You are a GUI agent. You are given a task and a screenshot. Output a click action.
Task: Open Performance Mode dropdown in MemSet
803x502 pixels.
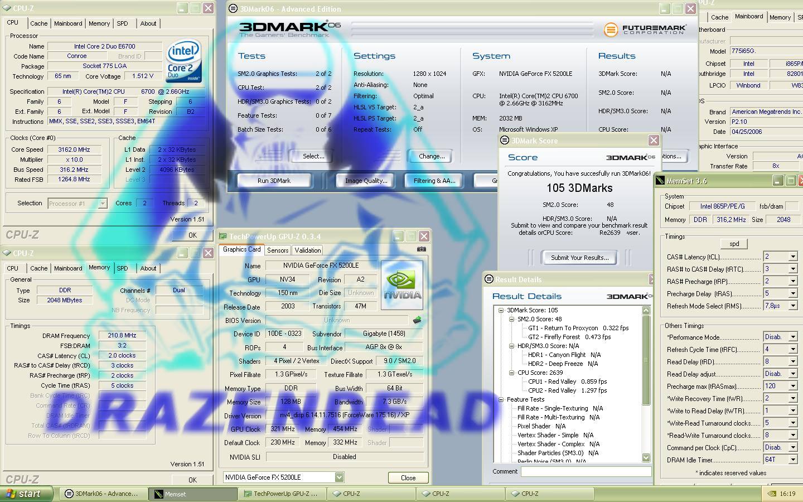coord(792,337)
